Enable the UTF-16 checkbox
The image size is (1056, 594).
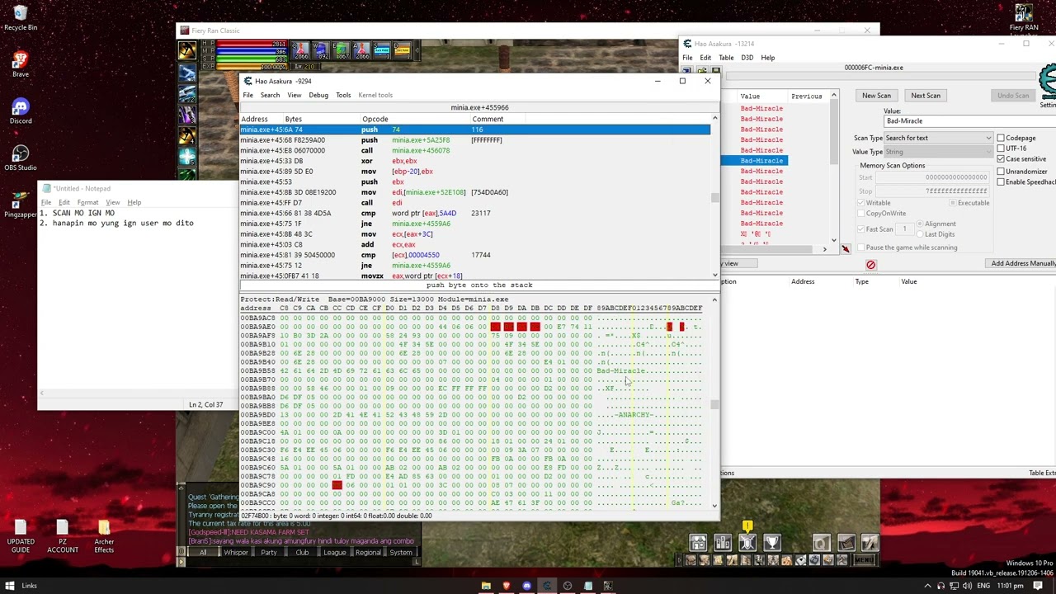click(x=1001, y=148)
